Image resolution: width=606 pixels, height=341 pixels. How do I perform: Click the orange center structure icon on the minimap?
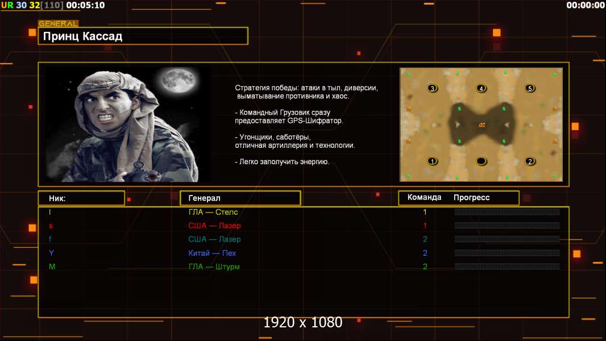pyautogui.click(x=482, y=124)
